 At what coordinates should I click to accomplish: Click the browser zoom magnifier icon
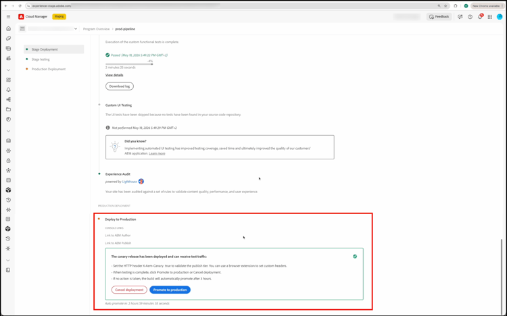pyautogui.click(x=439, y=6)
